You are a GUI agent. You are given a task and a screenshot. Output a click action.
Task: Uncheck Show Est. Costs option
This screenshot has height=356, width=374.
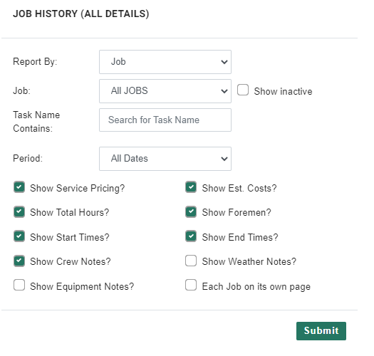pyautogui.click(x=191, y=187)
